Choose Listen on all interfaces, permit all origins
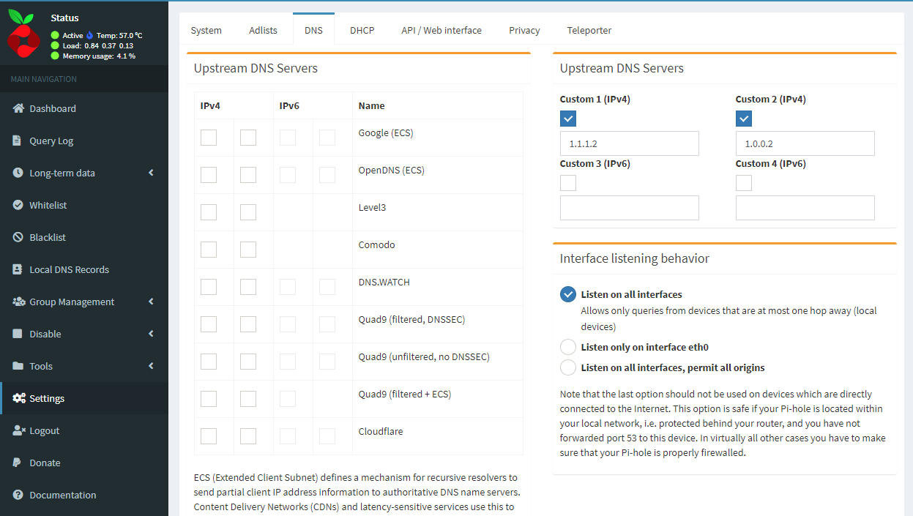The height and width of the screenshot is (516, 913). click(x=568, y=367)
